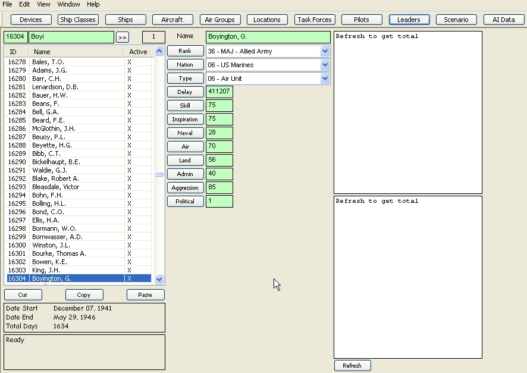The image size is (527, 373).
Task: Expand the Type dropdown
Action: point(325,78)
